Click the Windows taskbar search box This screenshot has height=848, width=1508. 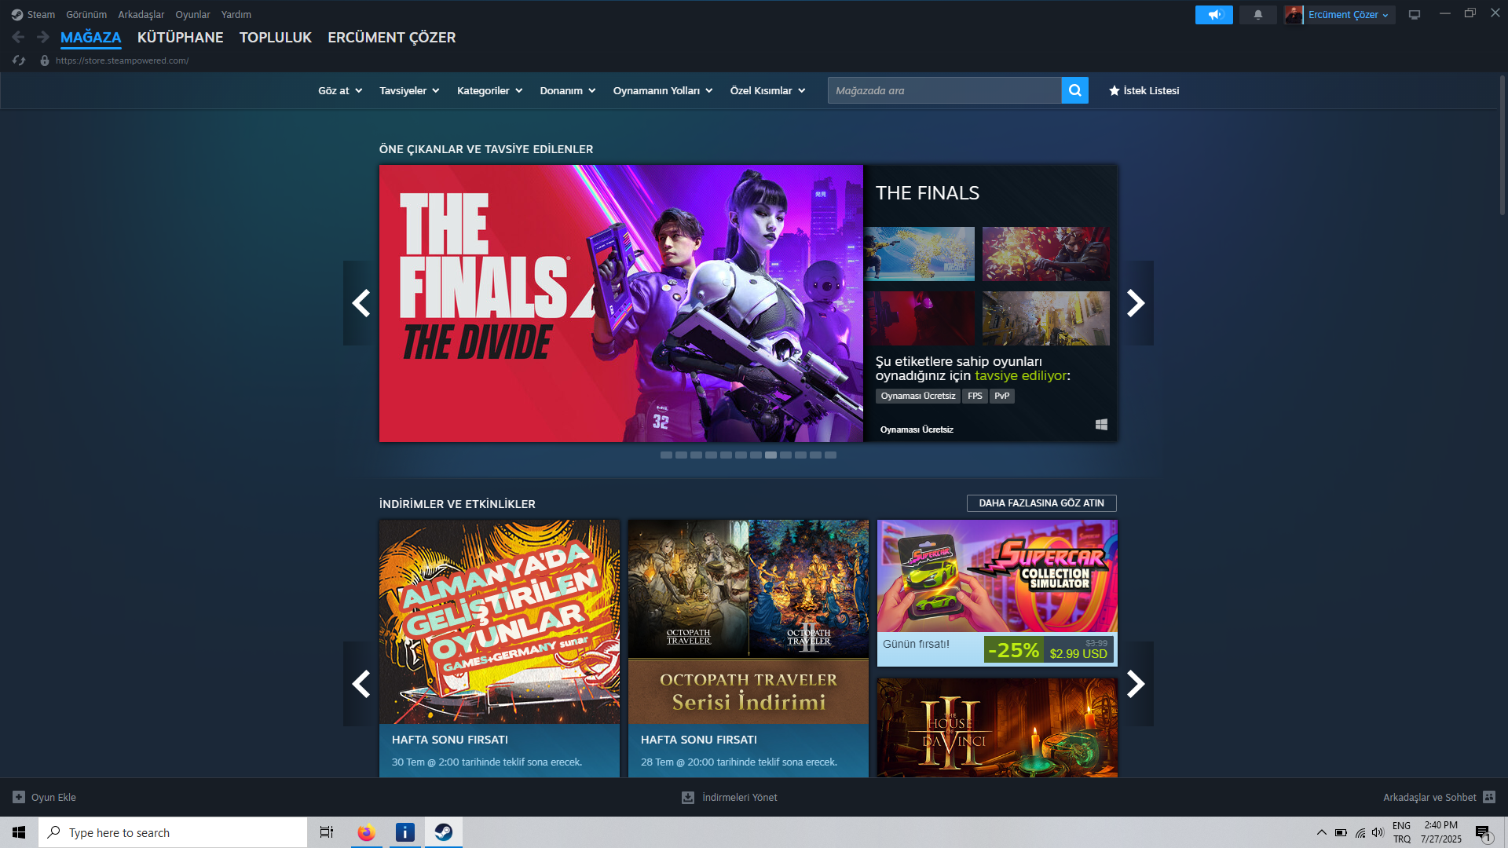click(x=173, y=832)
